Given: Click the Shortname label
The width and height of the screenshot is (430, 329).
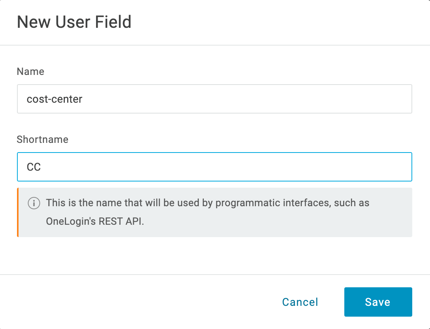Looking at the screenshot, I should (x=42, y=139).
